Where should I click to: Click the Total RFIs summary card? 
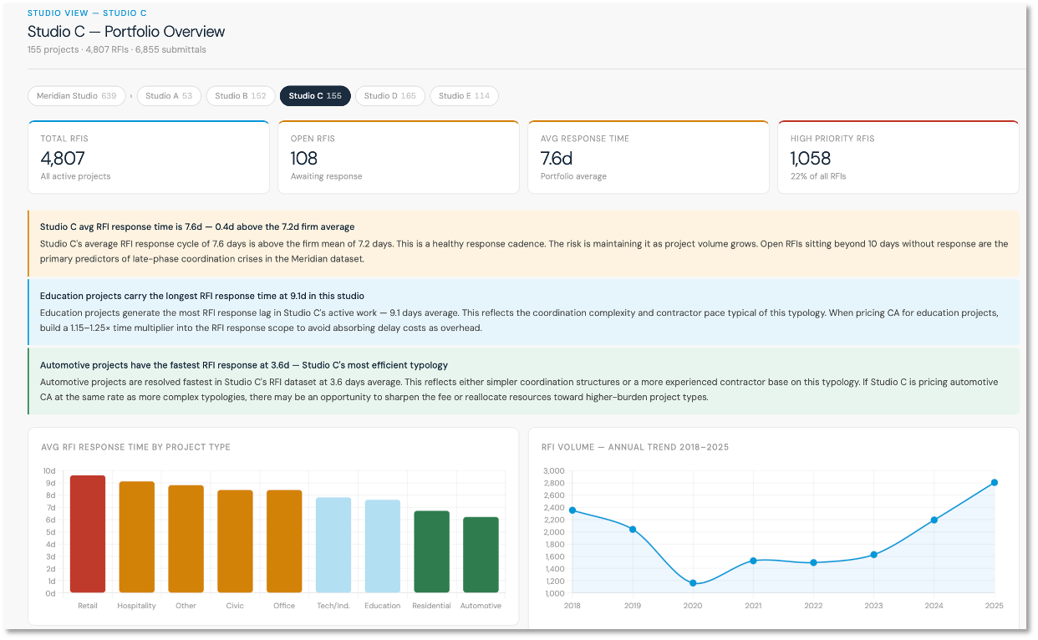point(149,157)
